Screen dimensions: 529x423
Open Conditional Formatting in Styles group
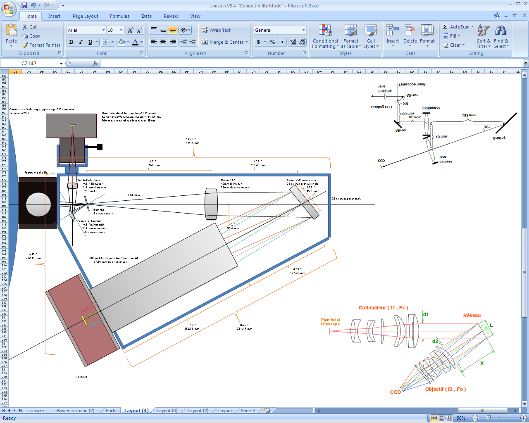point(325,36)
